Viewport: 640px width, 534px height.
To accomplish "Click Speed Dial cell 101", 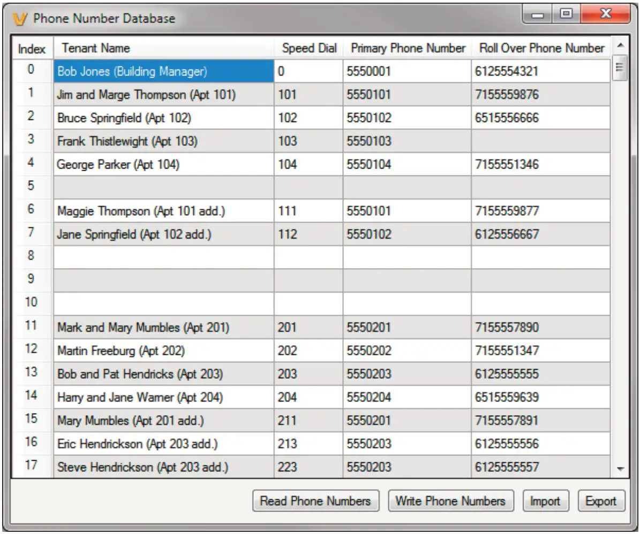I will [308, 95].
